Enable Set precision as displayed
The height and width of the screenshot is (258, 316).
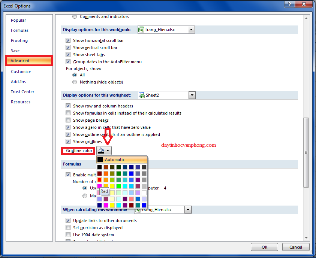(x=68, y=228)
